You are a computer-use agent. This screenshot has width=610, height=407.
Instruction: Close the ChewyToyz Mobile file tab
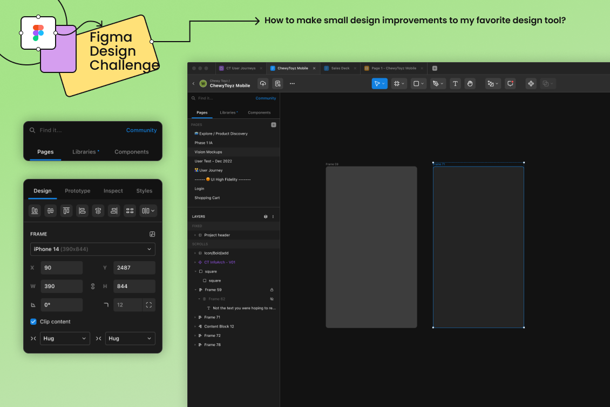(x=314, y=68)
